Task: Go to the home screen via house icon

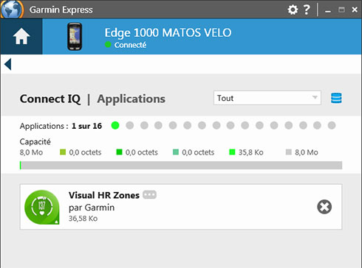Action: pyautogui.click(x=21, y=36)
